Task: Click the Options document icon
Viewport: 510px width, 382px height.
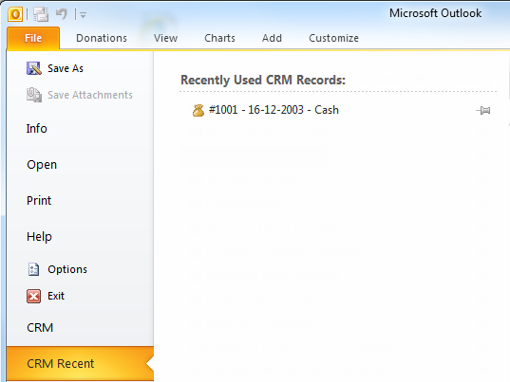Action: coord(33,269)
